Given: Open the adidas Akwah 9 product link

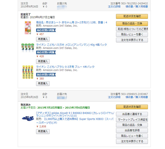Looking at the screenshot, I should 75,114.
